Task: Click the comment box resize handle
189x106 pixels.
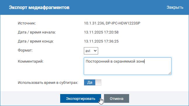Action: 170,73
